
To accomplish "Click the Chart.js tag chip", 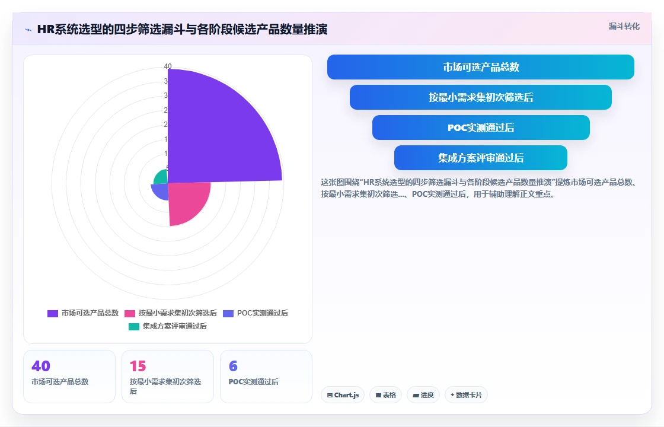I will click(343, 395).
